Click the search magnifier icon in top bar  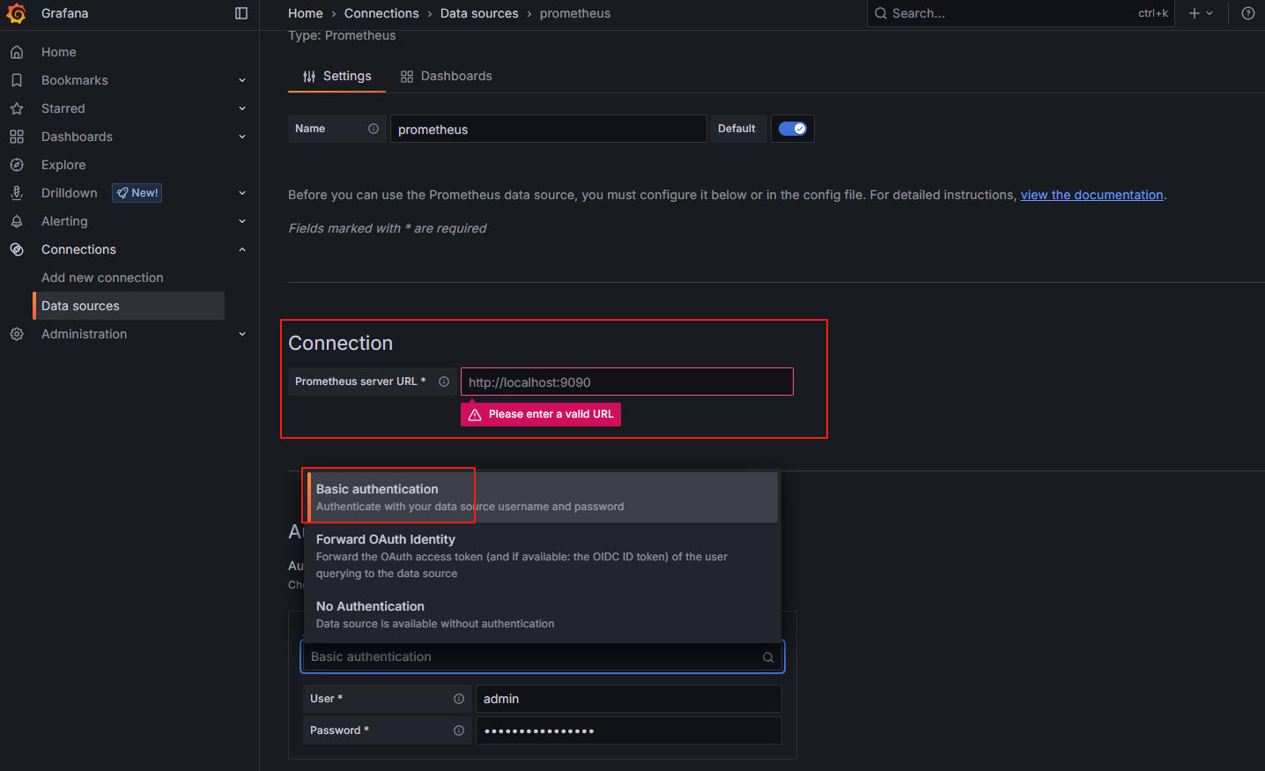click(880, 13)
